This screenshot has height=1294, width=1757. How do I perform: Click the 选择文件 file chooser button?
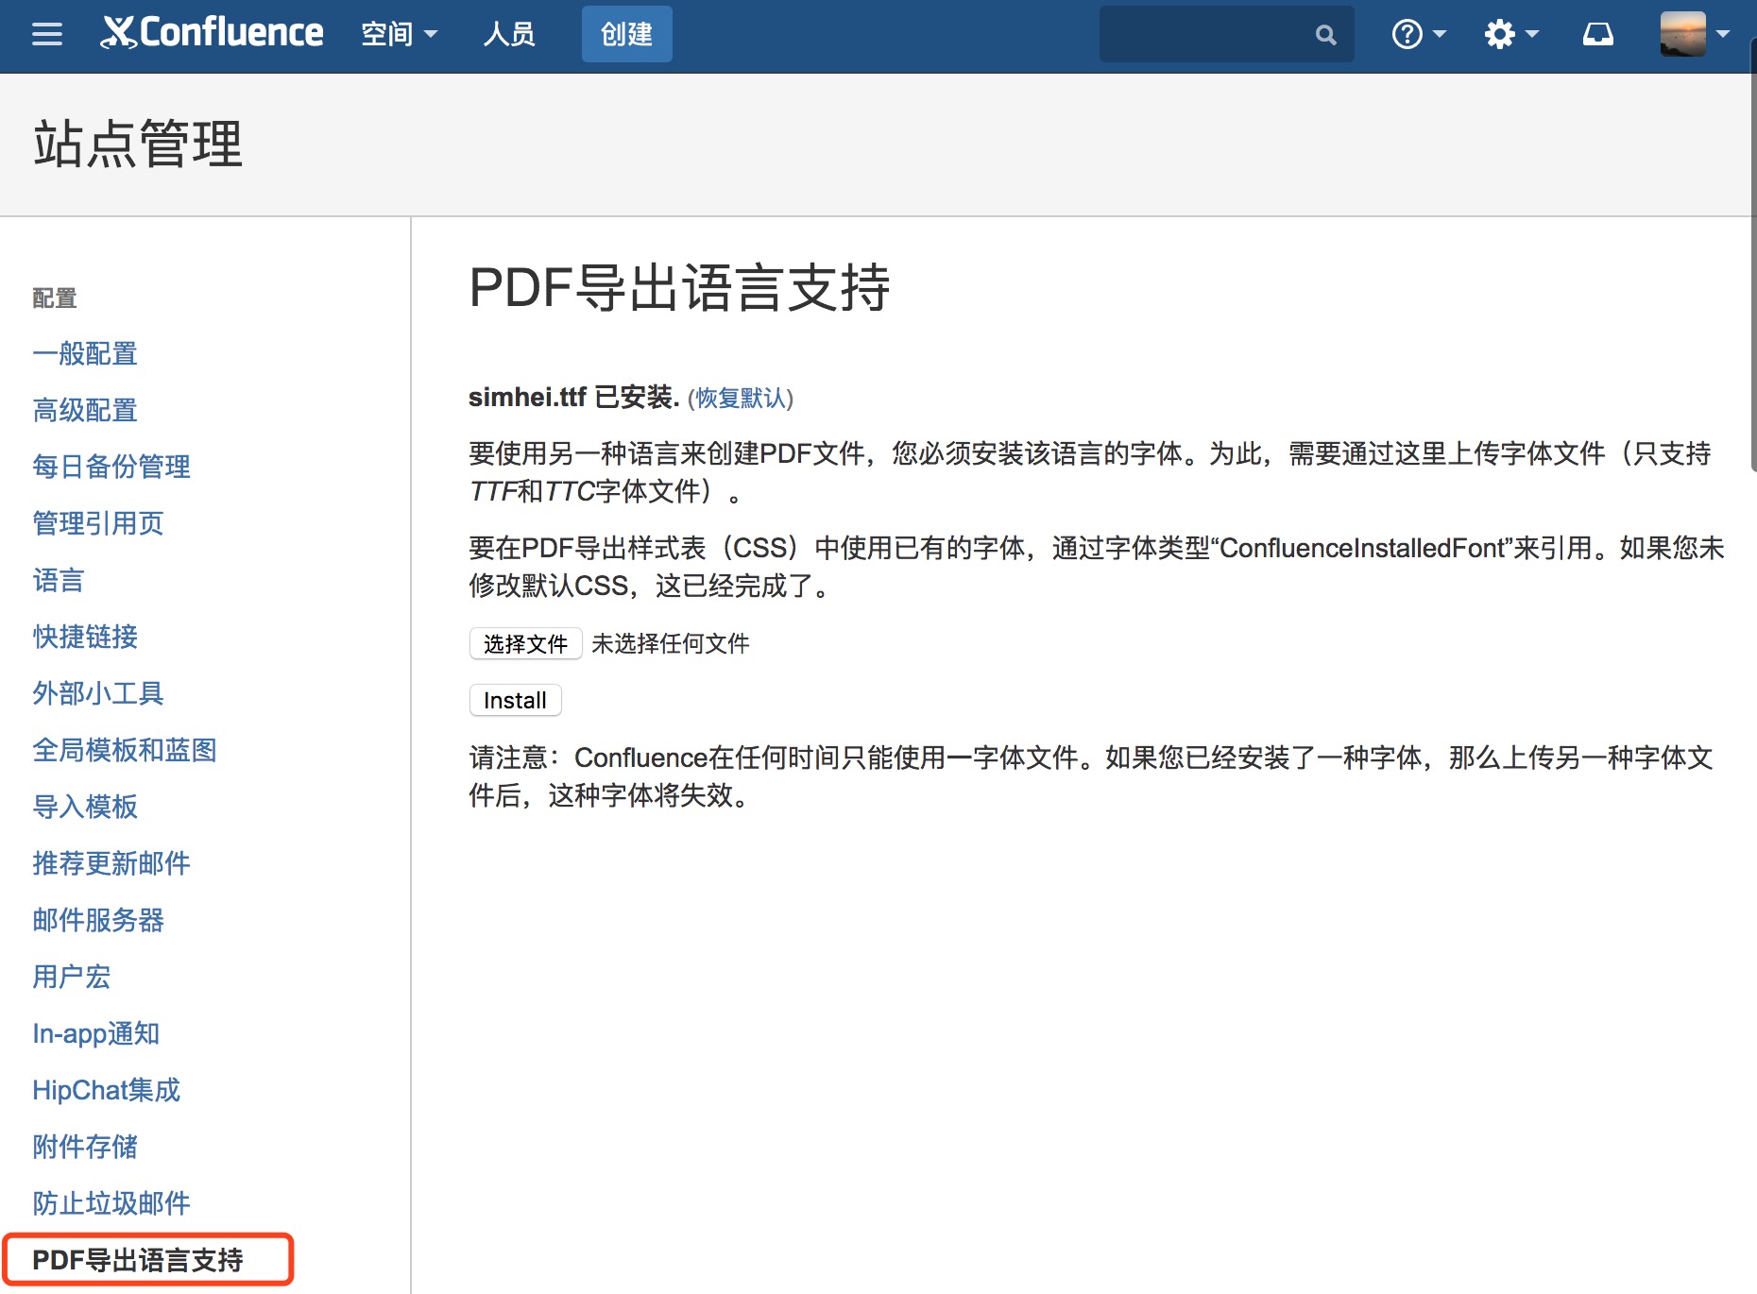click(x=525, y=644)
